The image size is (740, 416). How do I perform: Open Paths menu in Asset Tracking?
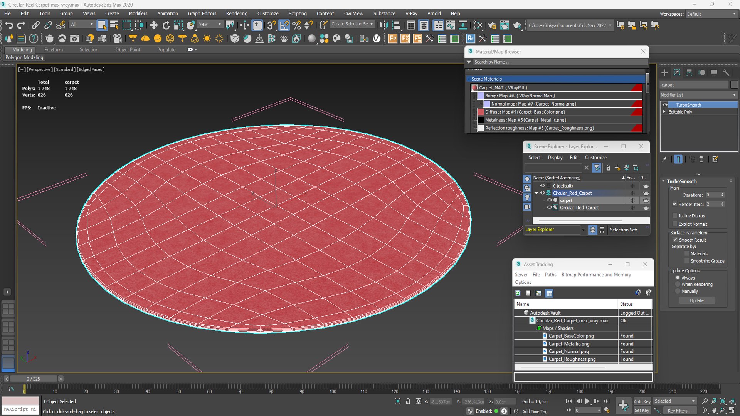[x=550, y=275]
